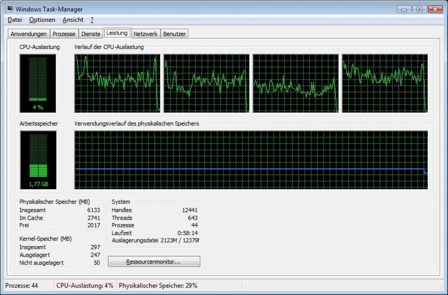Image resolution: width=448 pixels, height=295 pixels.
Task: Click the Verwendungsverlauf des physikalischen Speichers label
Action: 136,124
